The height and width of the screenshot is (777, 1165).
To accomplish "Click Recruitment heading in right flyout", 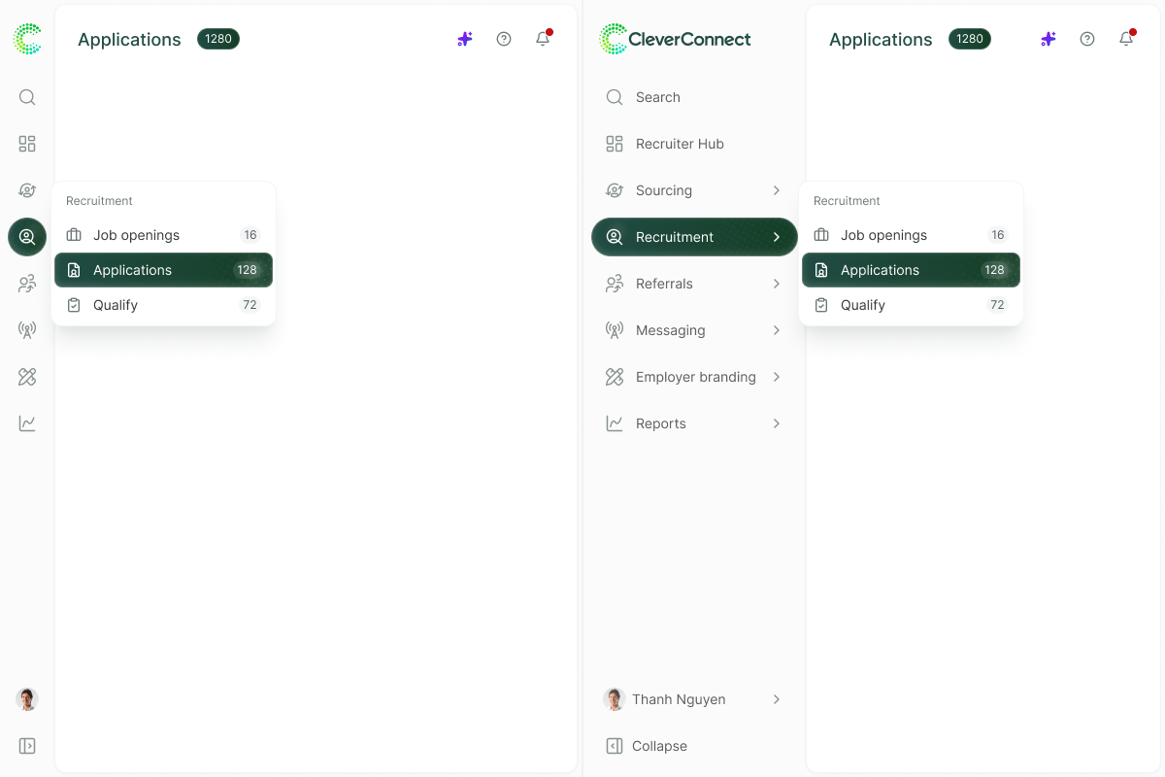I will point(847,201).
